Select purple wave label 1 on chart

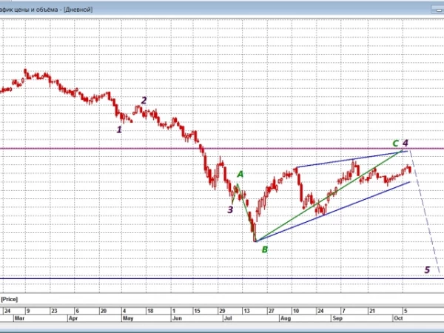[119, 129]
